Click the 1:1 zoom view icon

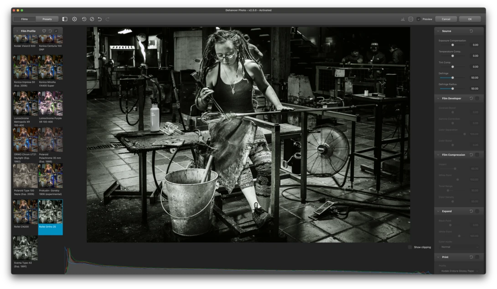tap(411, 19)
